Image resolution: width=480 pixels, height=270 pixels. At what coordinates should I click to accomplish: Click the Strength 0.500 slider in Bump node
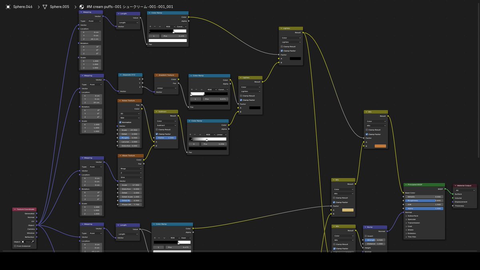click(375, 240)
